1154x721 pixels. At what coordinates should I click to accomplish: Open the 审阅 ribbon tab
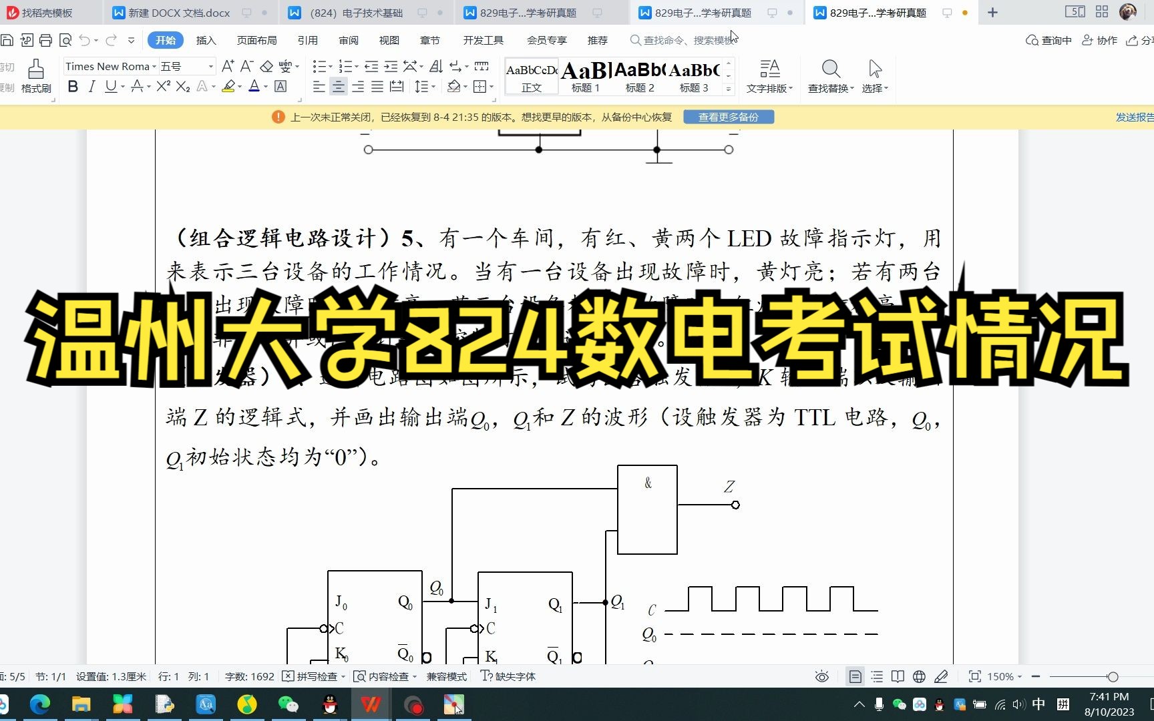348,40
